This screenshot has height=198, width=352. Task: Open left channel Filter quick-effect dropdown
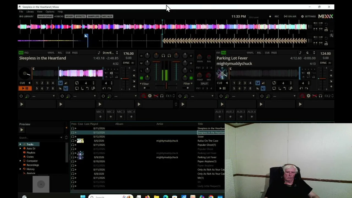144,84
